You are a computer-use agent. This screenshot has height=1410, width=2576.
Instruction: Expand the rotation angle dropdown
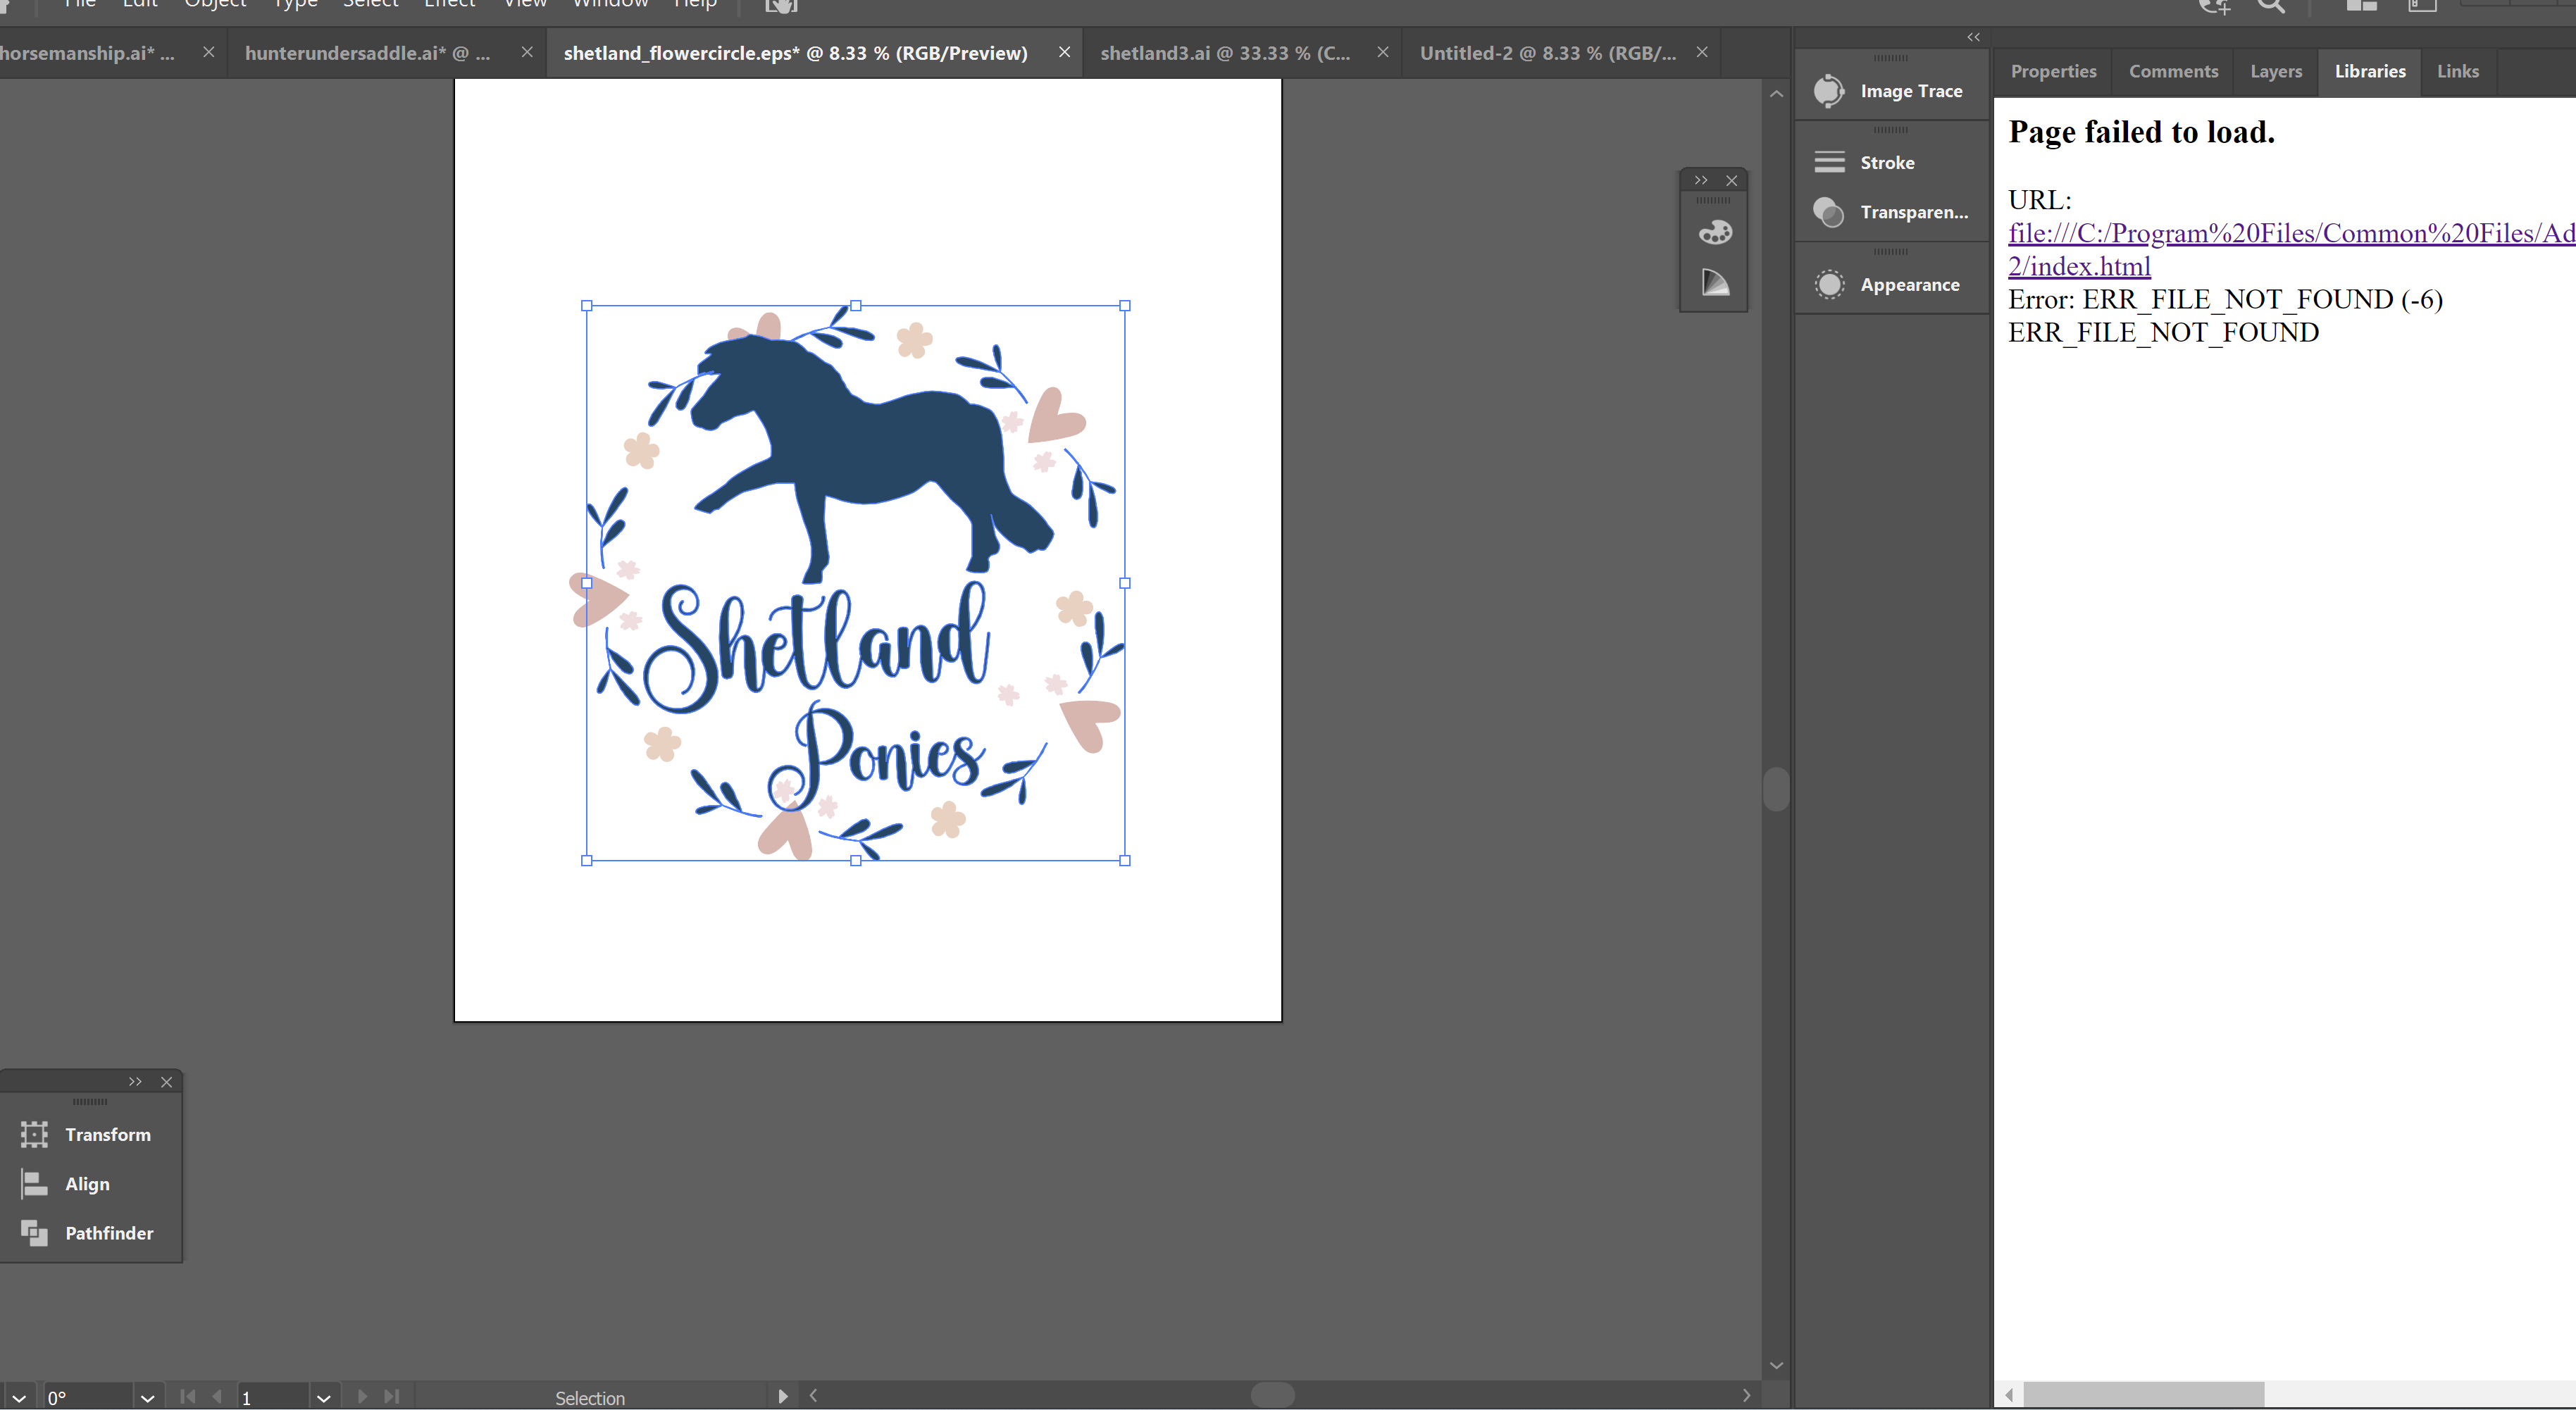click(x=147, y=1397)
